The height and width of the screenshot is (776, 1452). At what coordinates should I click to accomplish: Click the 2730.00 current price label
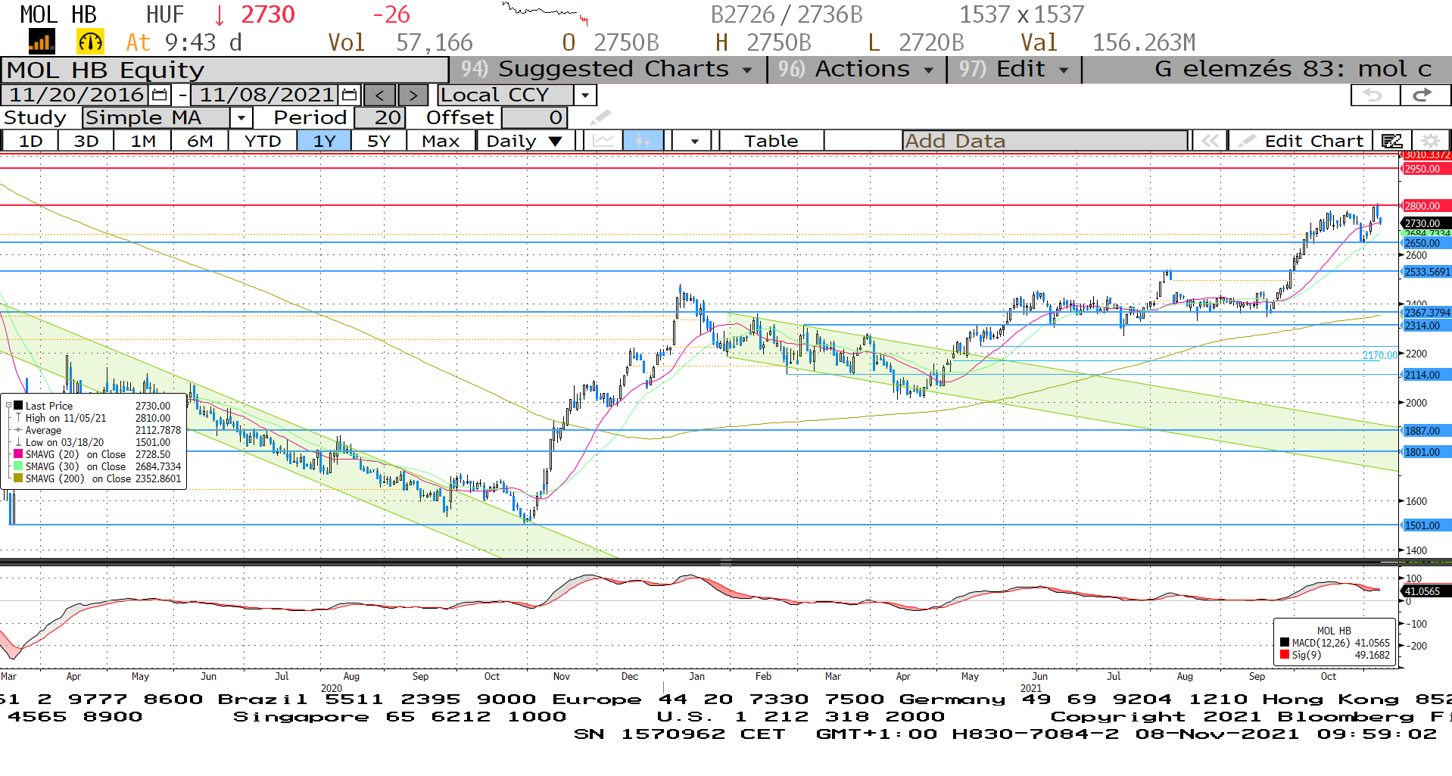pos(1426,223)
